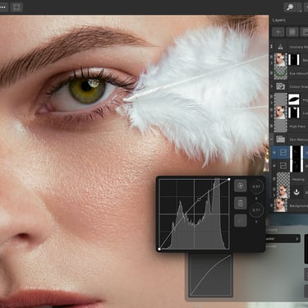The image size is (308, 308).
Task: Click the middle control point on the curve
Action: pos(199,200)
